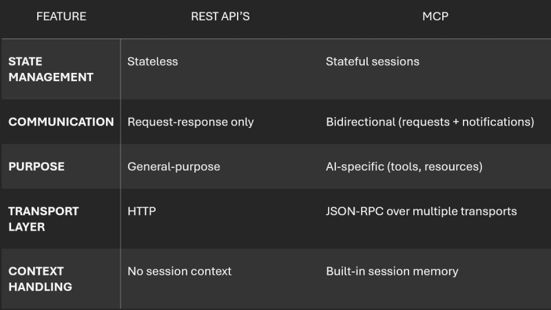Select the Stateful sessions cell
Viewport: 551px width, 310px height.
pyautogui.click(x=372, y=61)
